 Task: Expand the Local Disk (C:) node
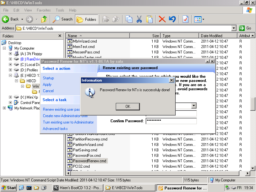click(10, 65)
